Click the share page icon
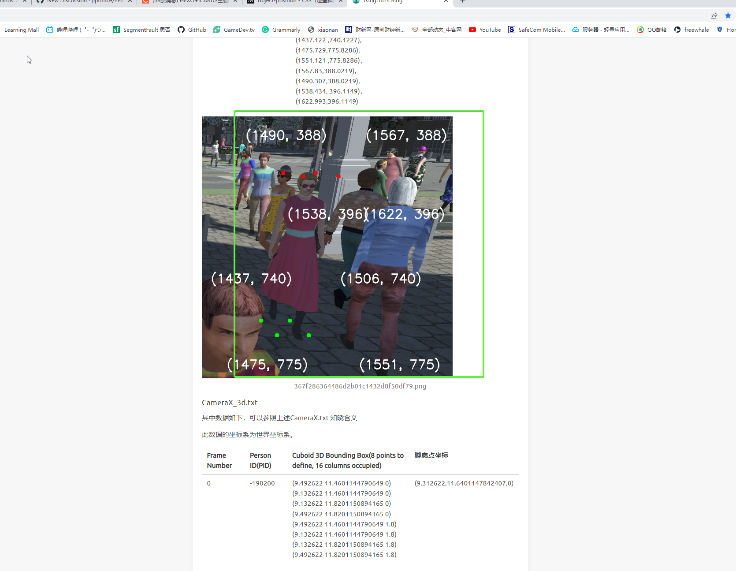736x571 pixels. (x=714, y=15)
